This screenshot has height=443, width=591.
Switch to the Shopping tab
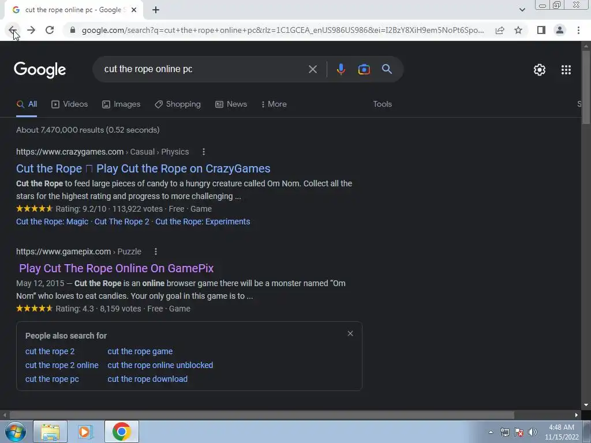pos(178,104)
